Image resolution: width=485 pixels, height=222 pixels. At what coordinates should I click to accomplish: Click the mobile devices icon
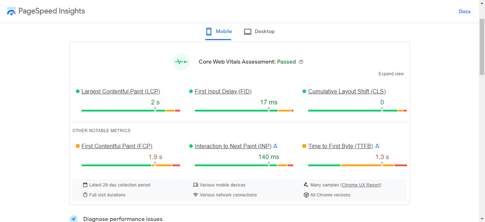(195, 185)
